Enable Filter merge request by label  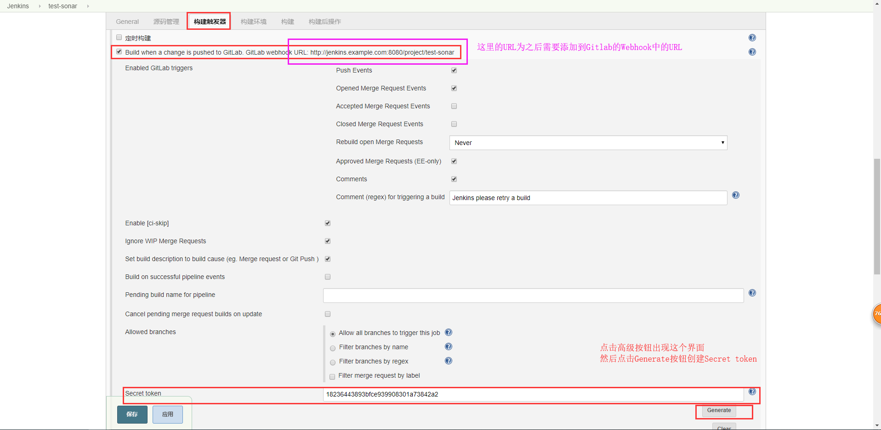click(332, 377)
